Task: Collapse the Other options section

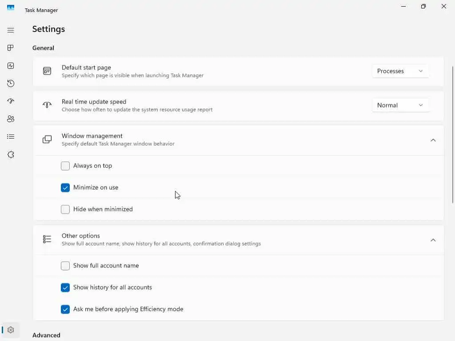Action: 433,240
